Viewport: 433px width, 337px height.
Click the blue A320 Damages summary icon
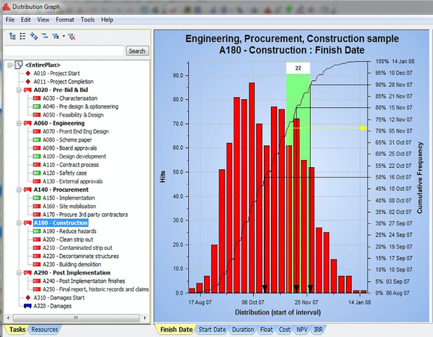(x=27, y=306)
